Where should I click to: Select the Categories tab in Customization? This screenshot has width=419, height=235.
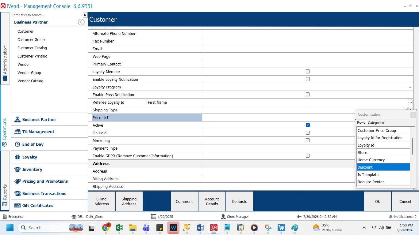click(376, 123)
